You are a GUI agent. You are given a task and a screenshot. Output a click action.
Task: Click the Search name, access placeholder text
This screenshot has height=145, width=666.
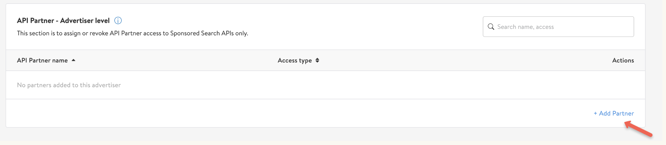(525, 27)
